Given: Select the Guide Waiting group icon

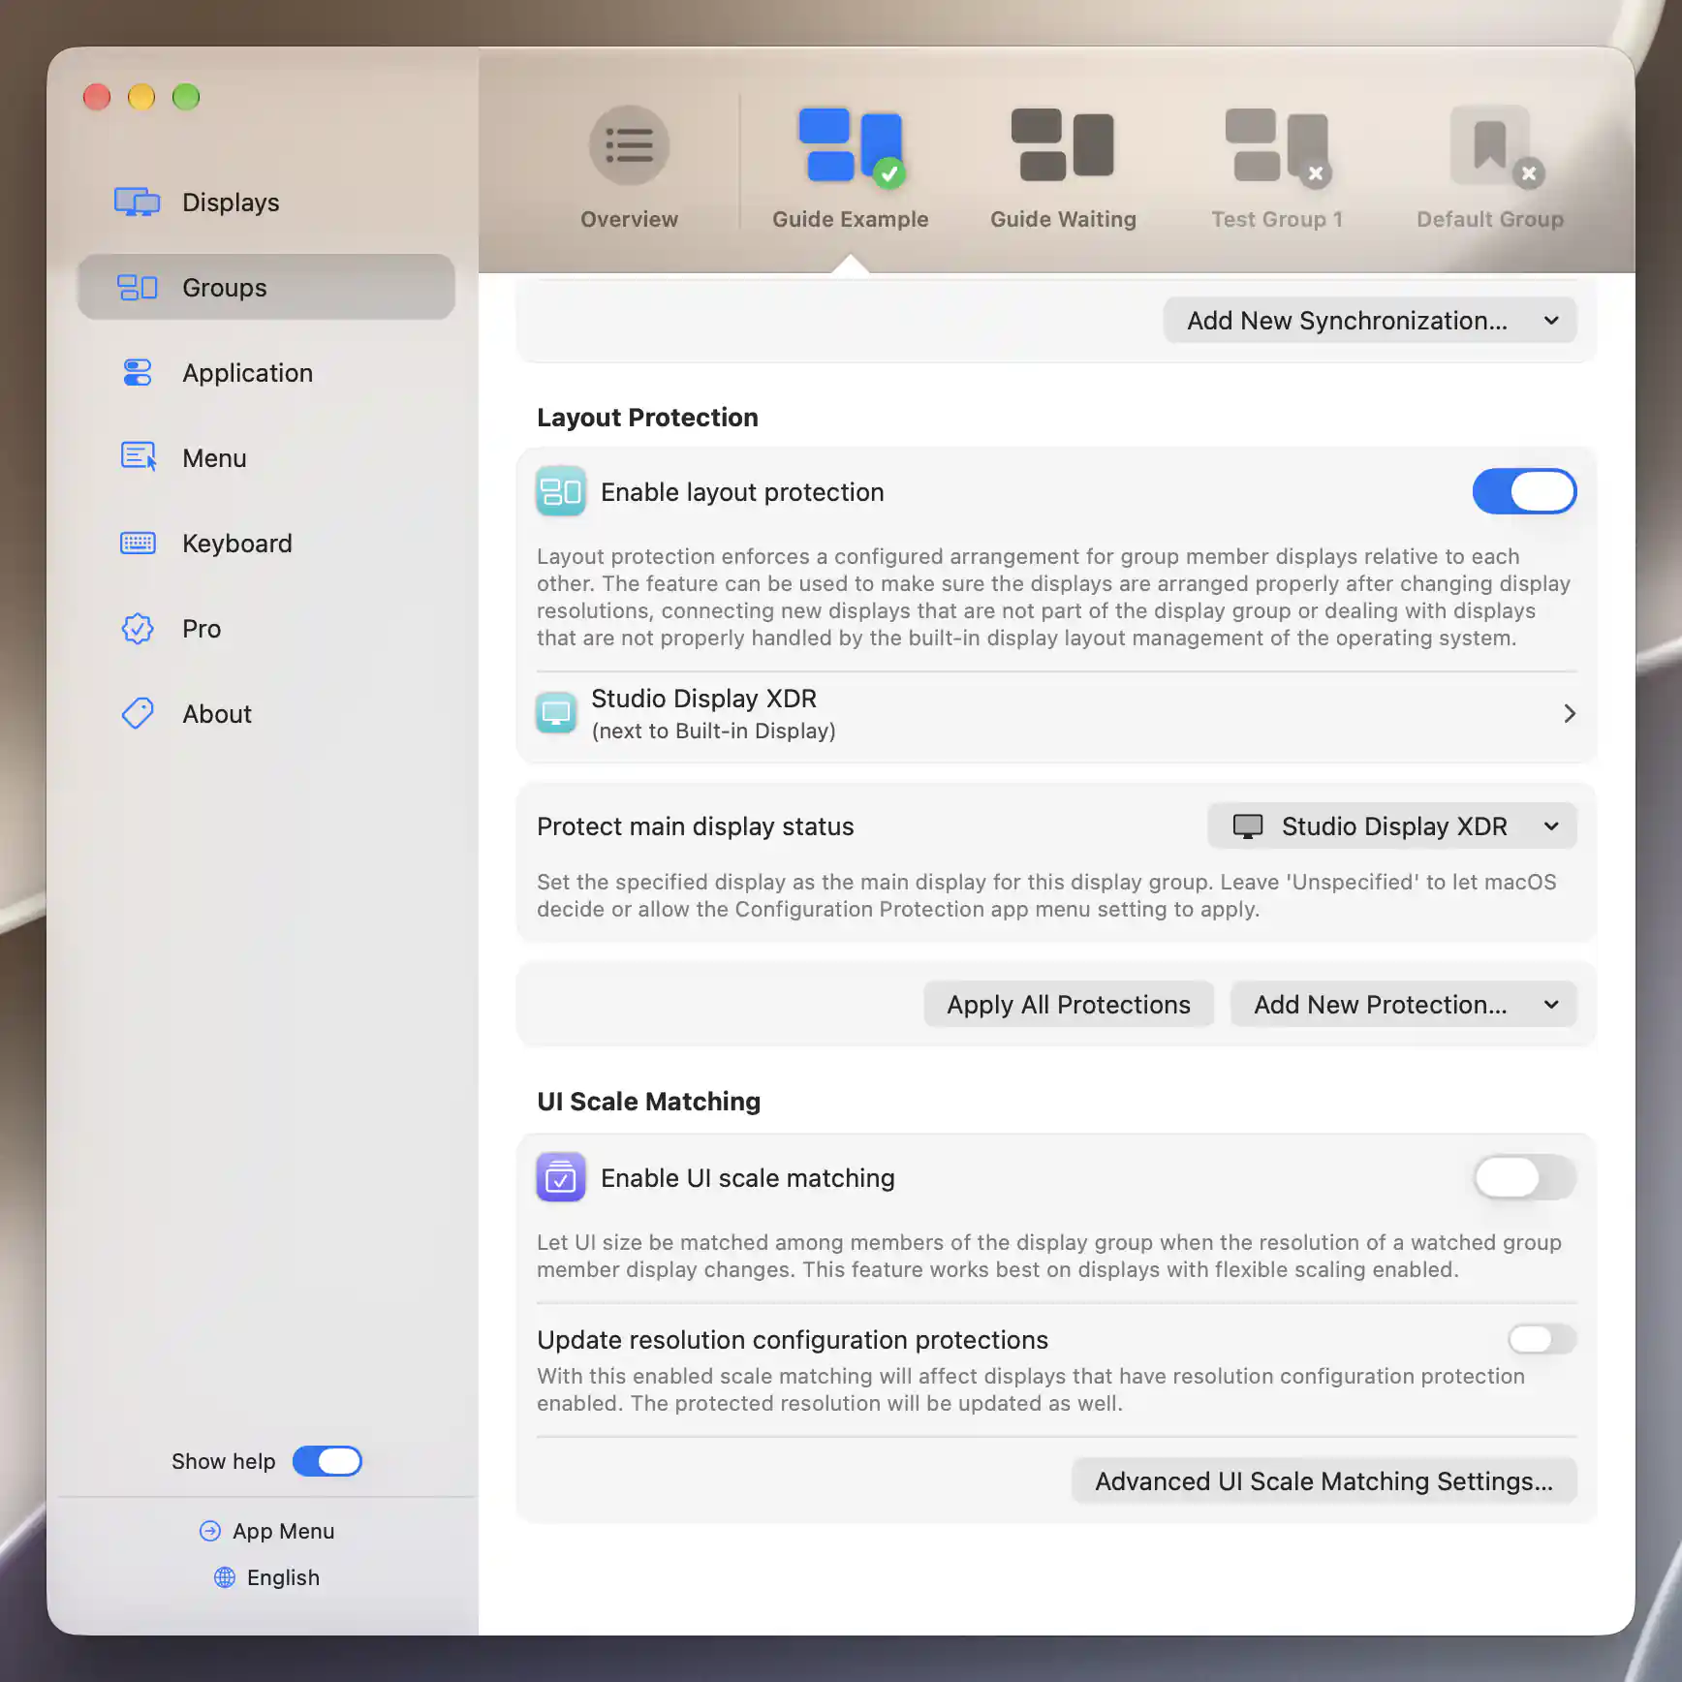Looking at the screenshot, I should pyautogui.click(x=1063, y=145).
